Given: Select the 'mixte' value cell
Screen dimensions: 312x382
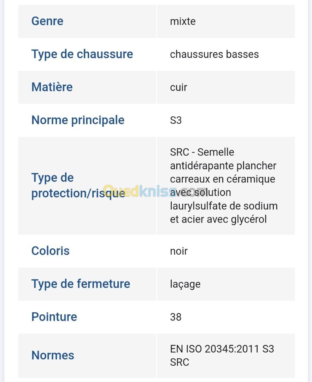Looking at the screenshot, I should tap(183, 21).
